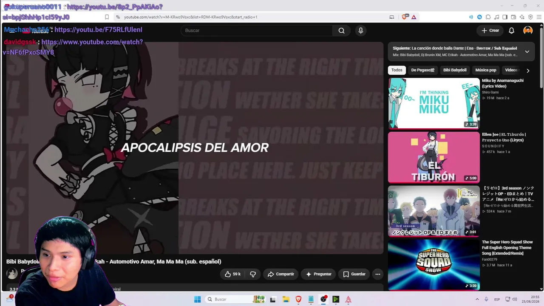Toggle the browser sidebar panel icon
The height and width of the screenshot is (306, 544).
(x=505, y=17)
